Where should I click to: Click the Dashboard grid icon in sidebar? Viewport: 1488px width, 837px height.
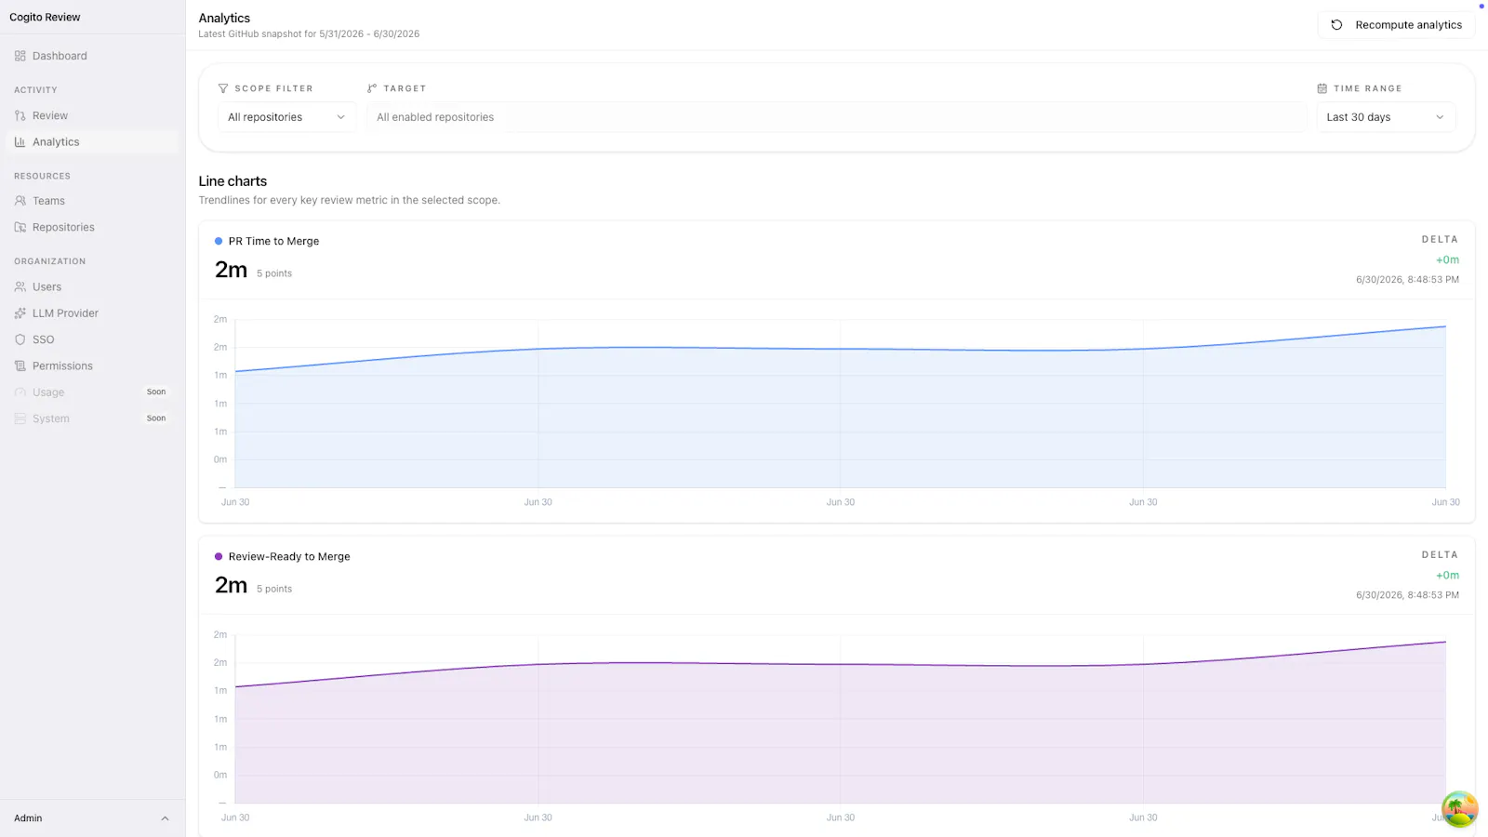[x=20, y=56]
